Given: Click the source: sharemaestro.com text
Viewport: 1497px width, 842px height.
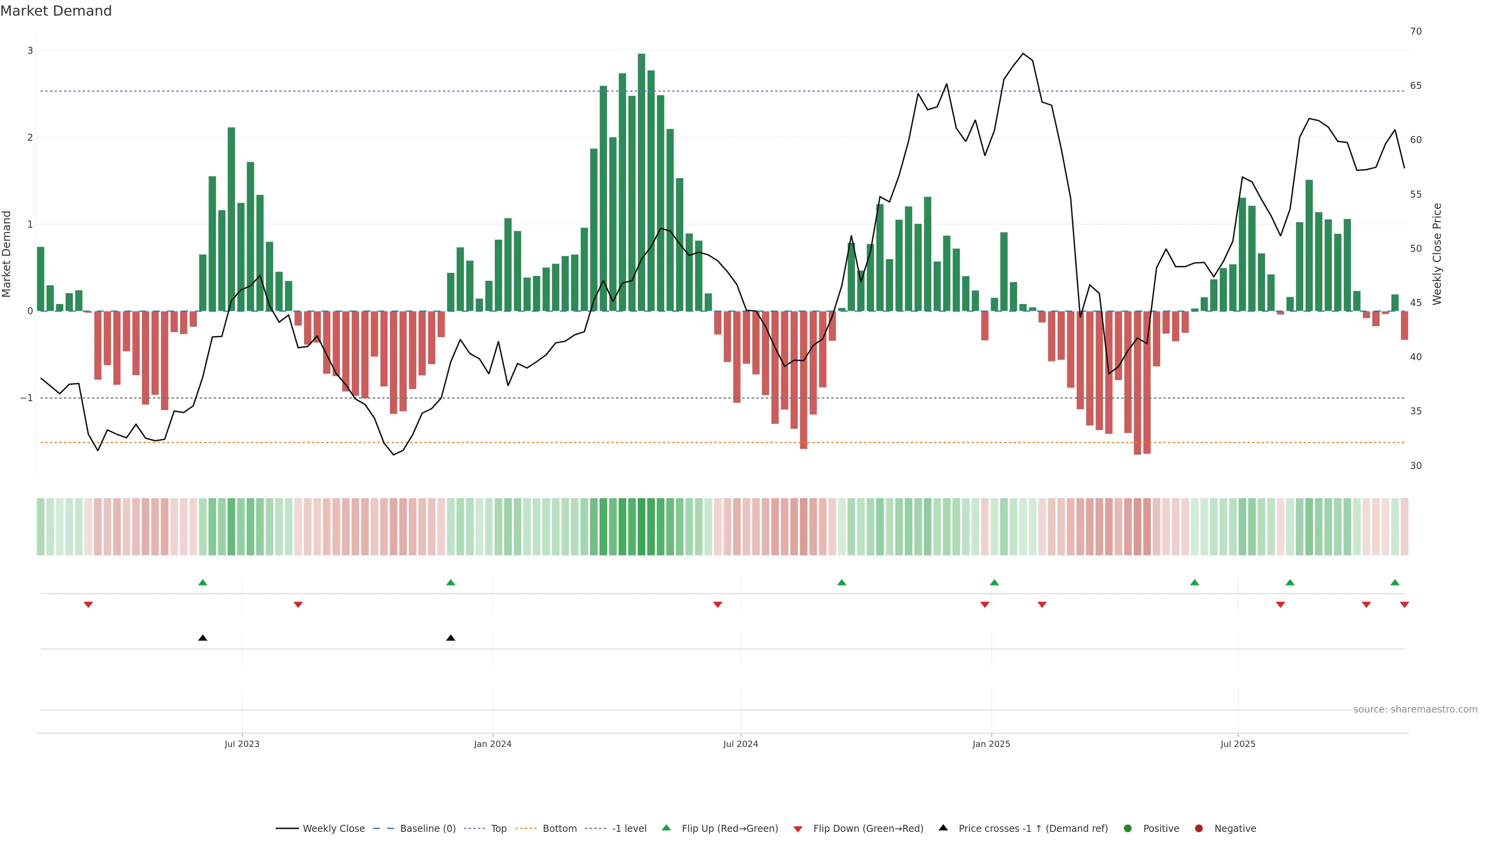Looking at the screenshot, I should [x=1415, y=709].
